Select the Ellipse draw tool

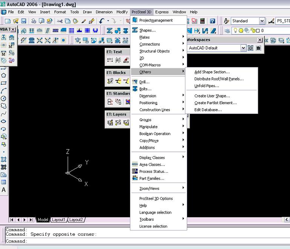[x=3, y=121]
